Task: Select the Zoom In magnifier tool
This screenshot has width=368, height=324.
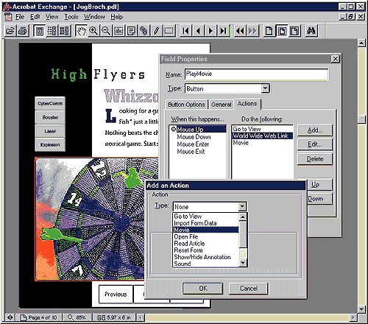Action: point(93,31)
